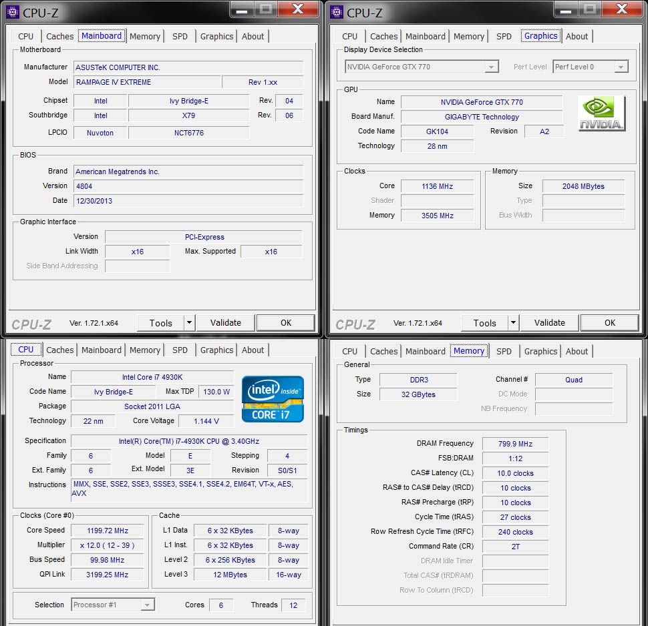Click the Tools button in the Mainboard window
Screen dimensions: 648x626
[161, 323]
